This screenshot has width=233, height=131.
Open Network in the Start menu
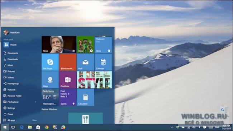point(9,90)
